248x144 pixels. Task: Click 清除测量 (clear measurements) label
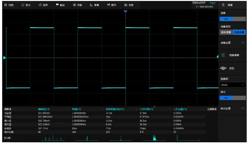coord(234,55)
